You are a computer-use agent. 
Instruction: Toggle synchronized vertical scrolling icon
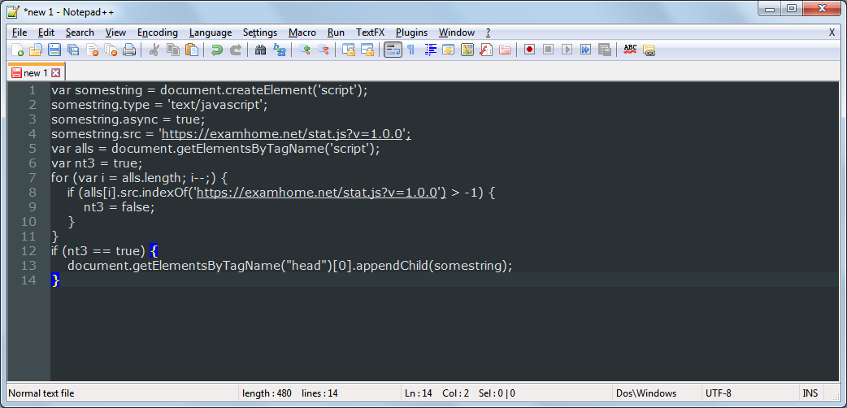[349, 50]
